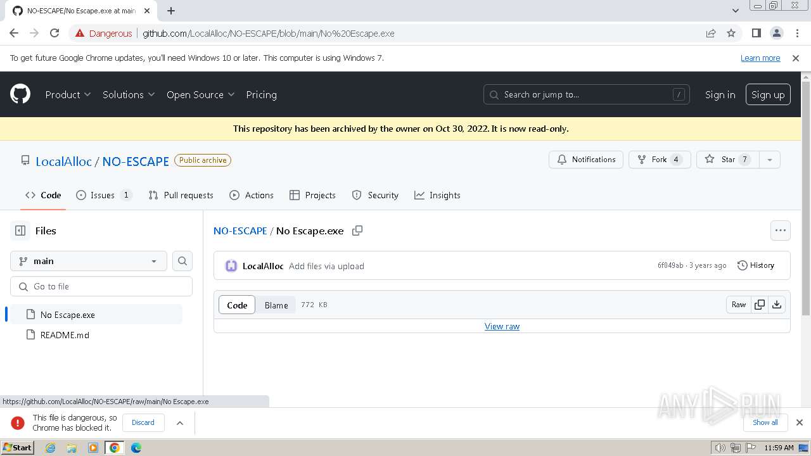Close the downloads bar

(799, 422)
